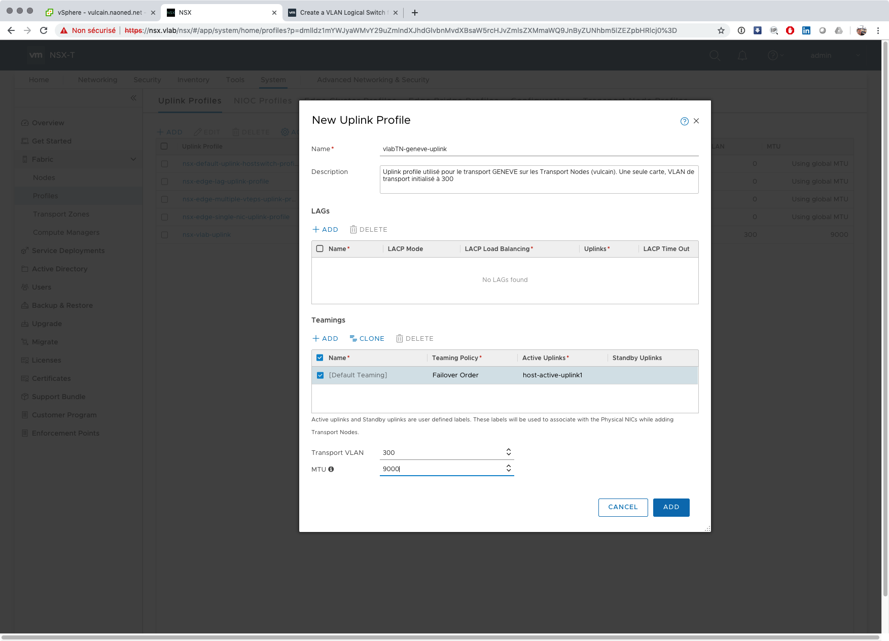Adjust the MTU stepper arrows

tap(508, 469)
